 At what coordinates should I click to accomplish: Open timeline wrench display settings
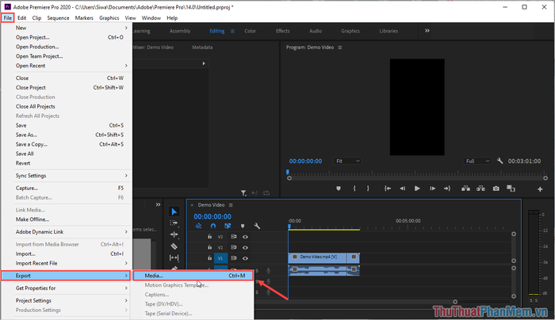coord(258,226)
